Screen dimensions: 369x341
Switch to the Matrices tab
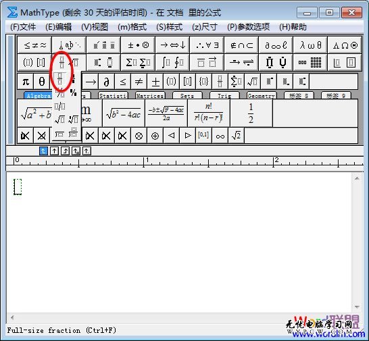pos(150,95)
